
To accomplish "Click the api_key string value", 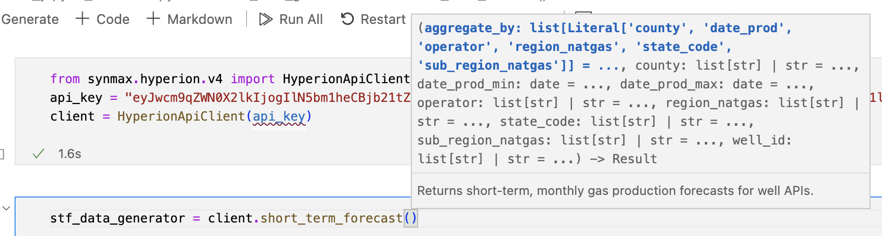I will pos(267,98).
